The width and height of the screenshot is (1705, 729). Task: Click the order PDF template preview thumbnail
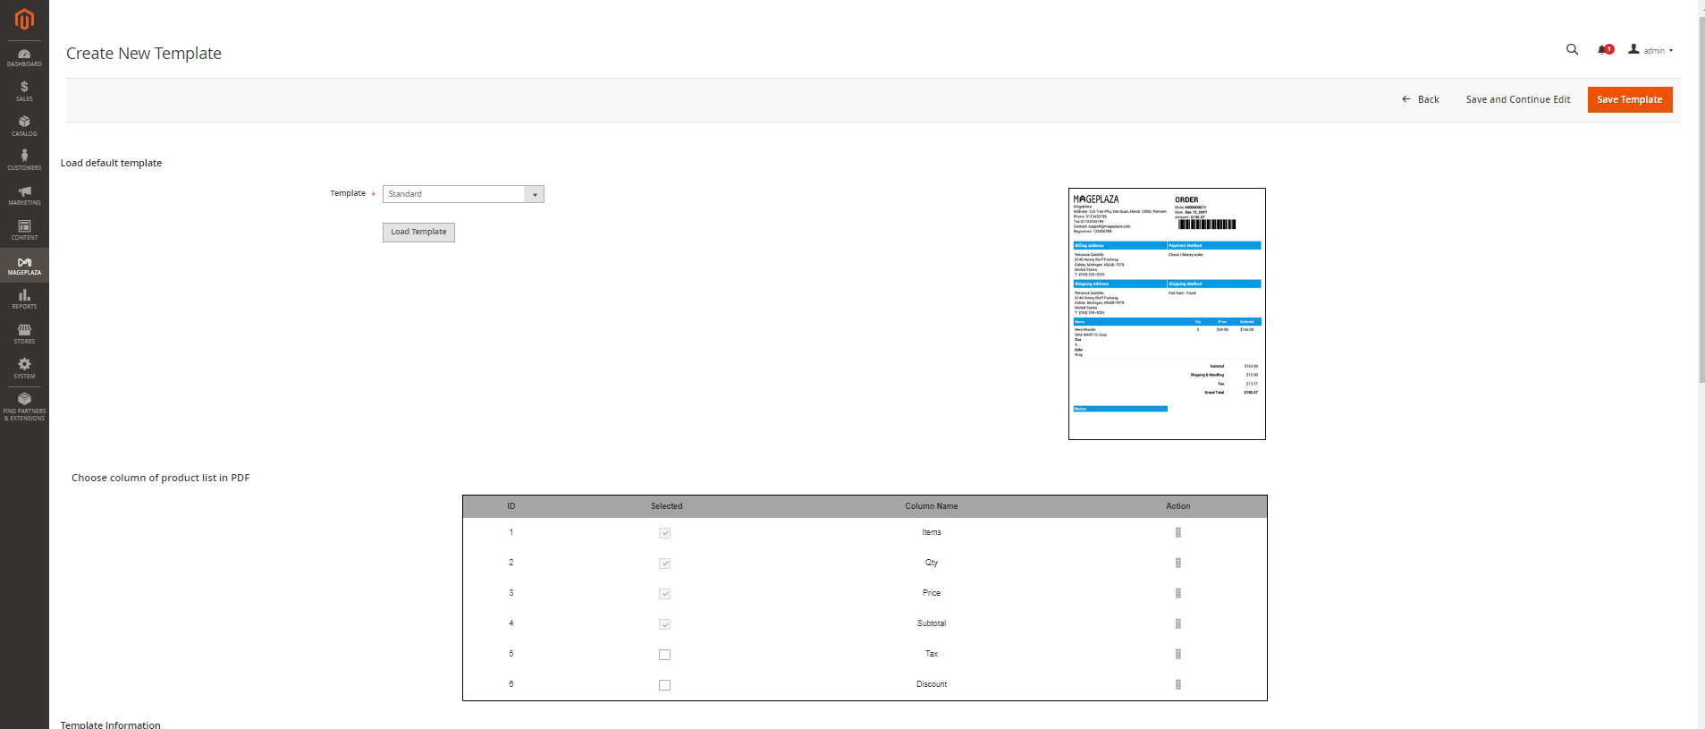coord(1167,314)
